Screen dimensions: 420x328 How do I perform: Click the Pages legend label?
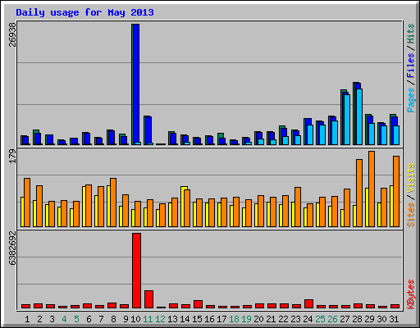tap(411, 100)
